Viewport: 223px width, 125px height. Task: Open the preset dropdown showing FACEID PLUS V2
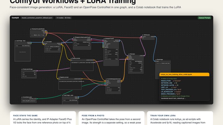click(82, 42)
